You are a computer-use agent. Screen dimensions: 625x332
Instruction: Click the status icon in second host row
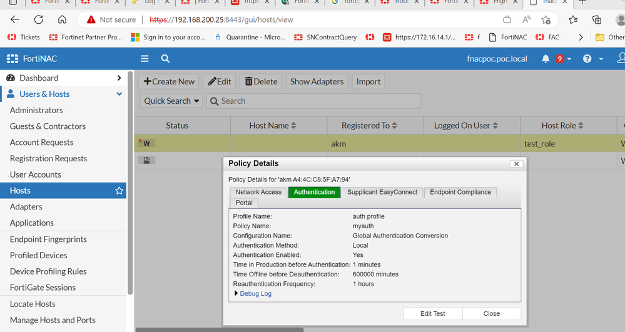(146, 160)
